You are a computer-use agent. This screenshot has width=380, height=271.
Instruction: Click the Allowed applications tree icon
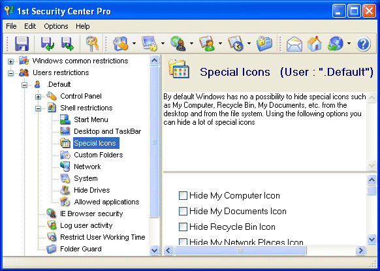pos(65,202)
